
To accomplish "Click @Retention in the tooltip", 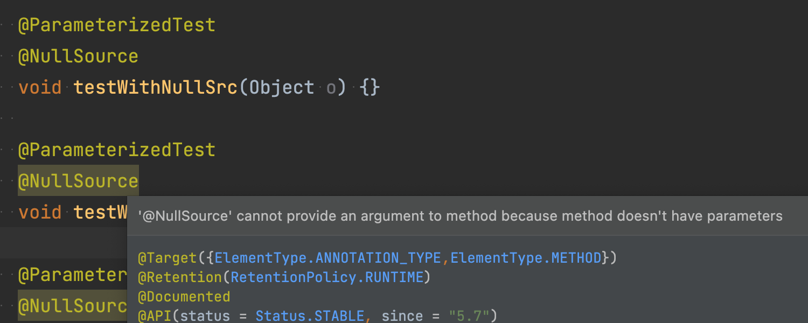I will pos(180,278).
